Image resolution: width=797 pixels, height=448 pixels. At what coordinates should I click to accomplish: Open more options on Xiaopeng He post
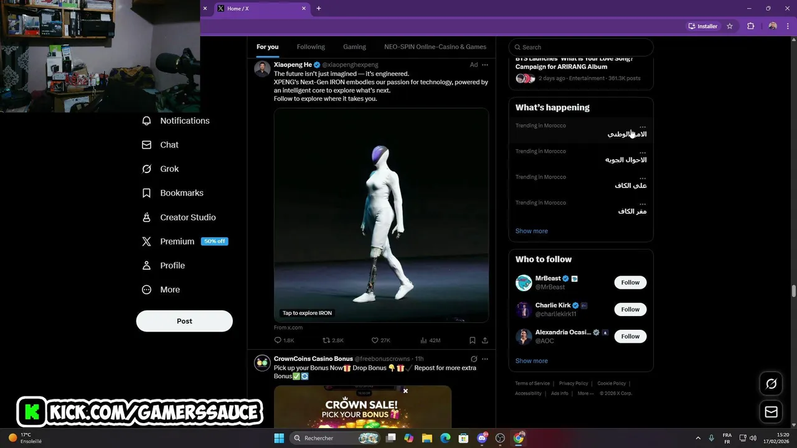(x=485, y=65)
